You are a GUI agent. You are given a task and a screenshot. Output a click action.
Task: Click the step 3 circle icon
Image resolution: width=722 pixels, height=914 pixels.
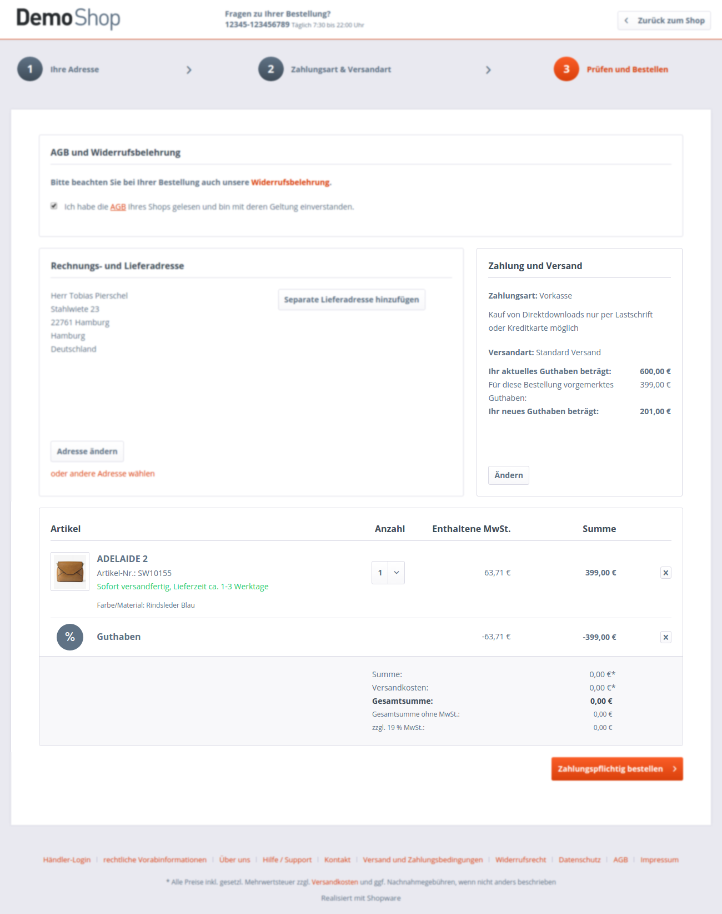(x=566, y=69)
